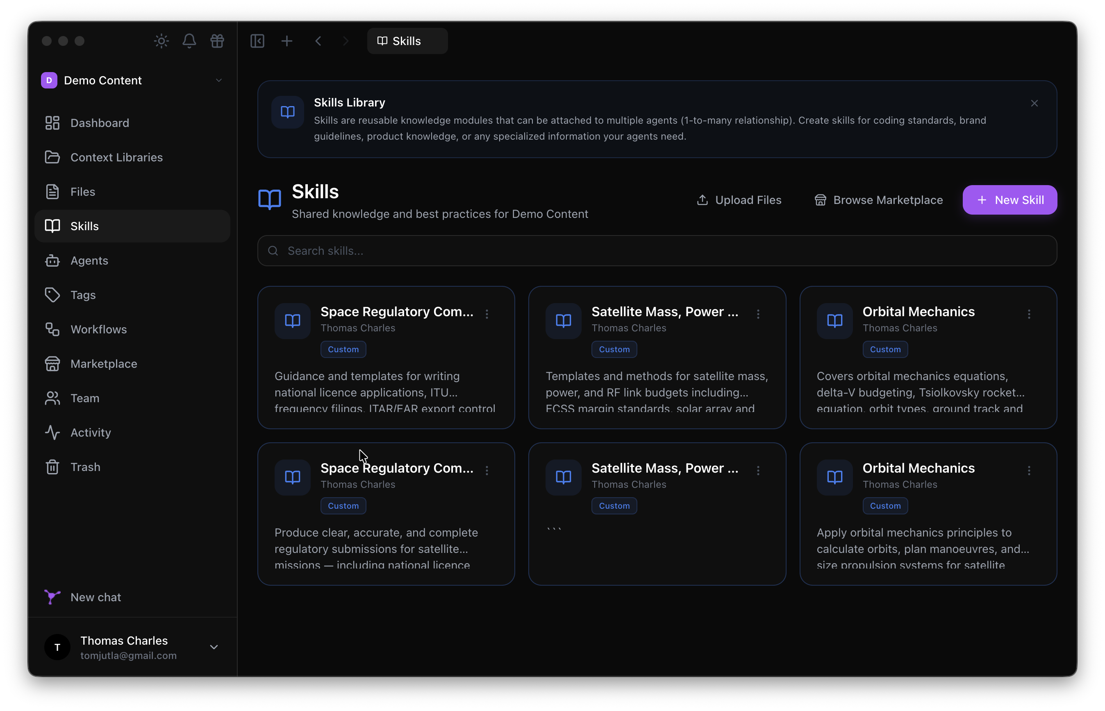
Task: Focus the Search skills field
Action: [657, 251]
